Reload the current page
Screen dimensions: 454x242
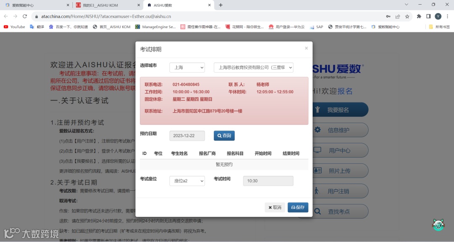pos(25,16)
